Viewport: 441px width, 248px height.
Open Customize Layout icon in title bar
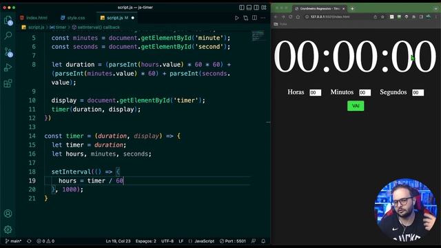click(263, 8)
